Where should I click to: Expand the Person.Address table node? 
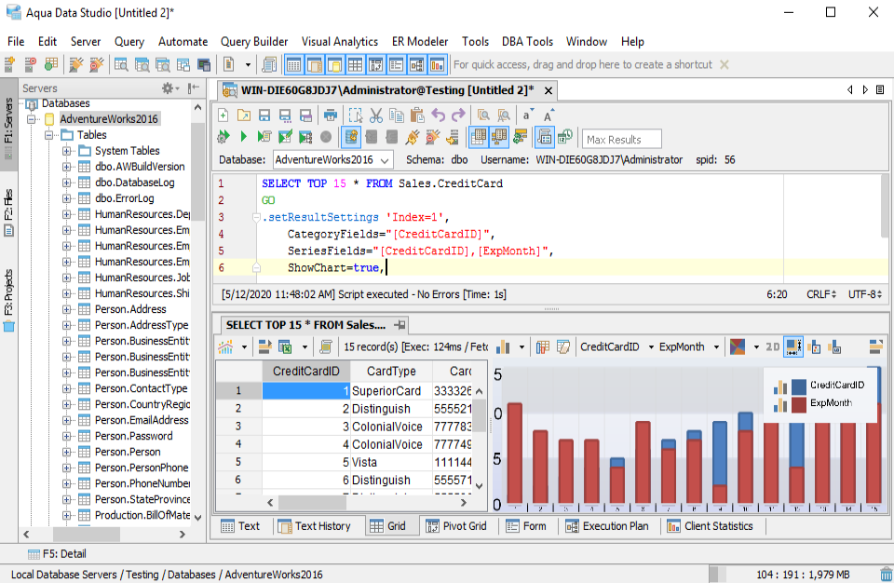tap(68, 309)
